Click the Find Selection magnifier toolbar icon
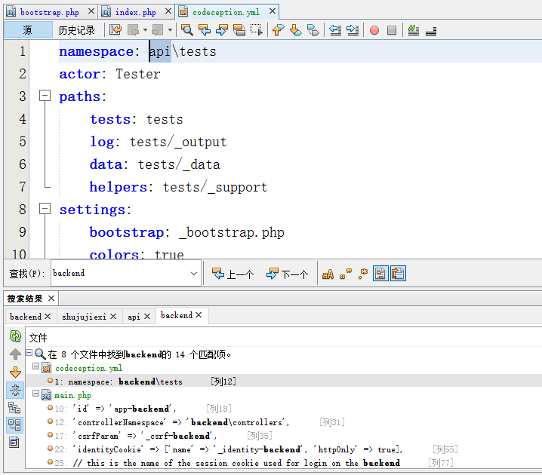Screen dimensions: 542x475 pos(187,30)
